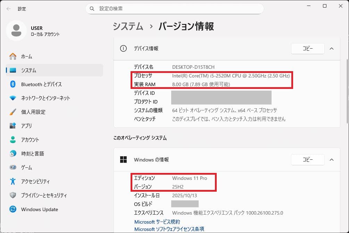The width and height of the screenshot is (349, 233).
Task: Click inside the 設定の検索 search box
Action: tap(174, 8)
